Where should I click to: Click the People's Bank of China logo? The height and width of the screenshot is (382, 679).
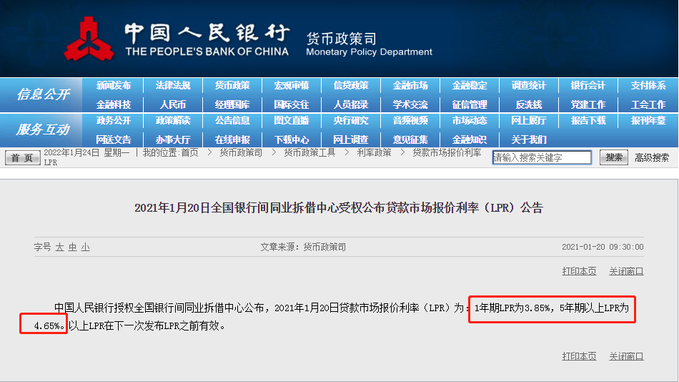88,39
